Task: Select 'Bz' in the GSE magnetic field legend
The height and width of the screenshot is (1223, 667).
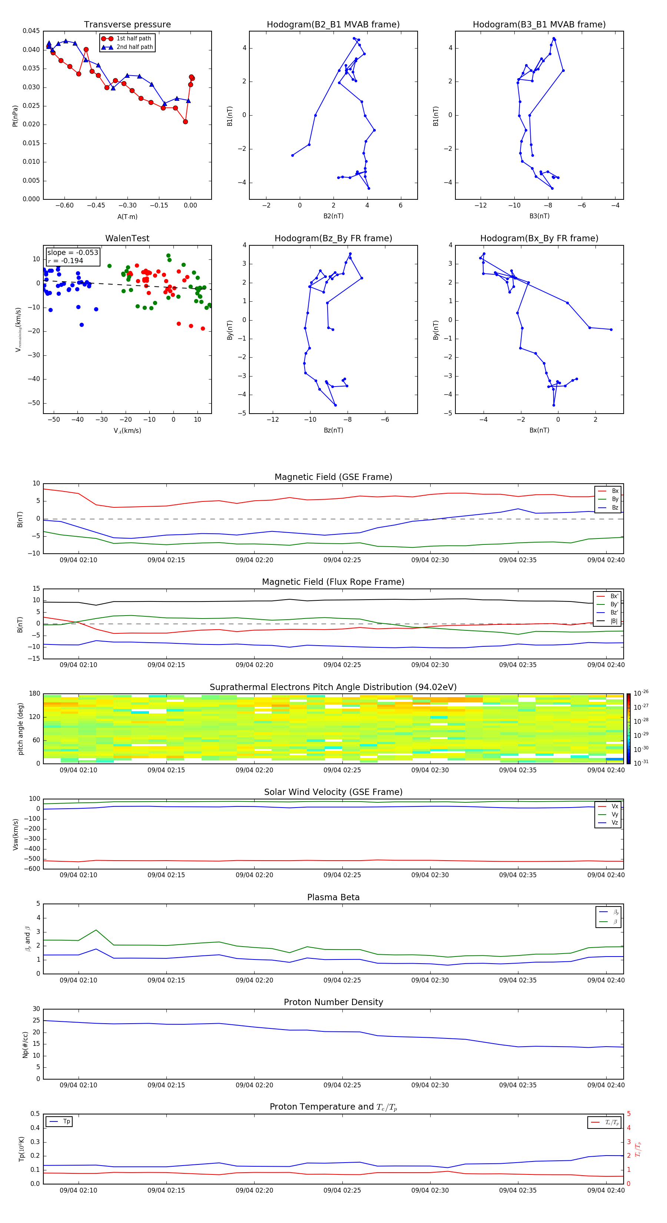Action: pos(608,508)
